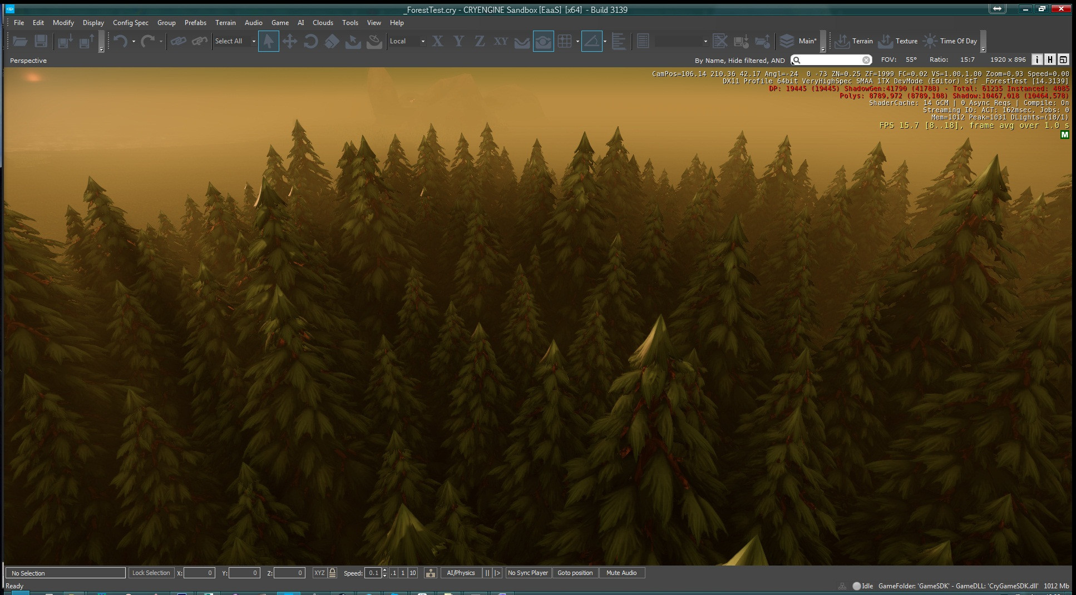Viewport: 1076px width, 595px height.
Task: Open the Layers stack icon next to Main
Action: point(787,41)
